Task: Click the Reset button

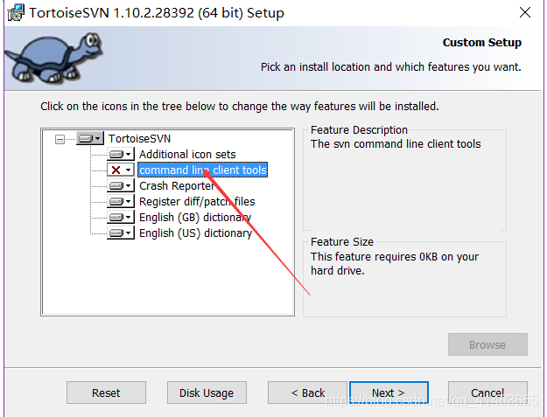Action: pos(106,393)
